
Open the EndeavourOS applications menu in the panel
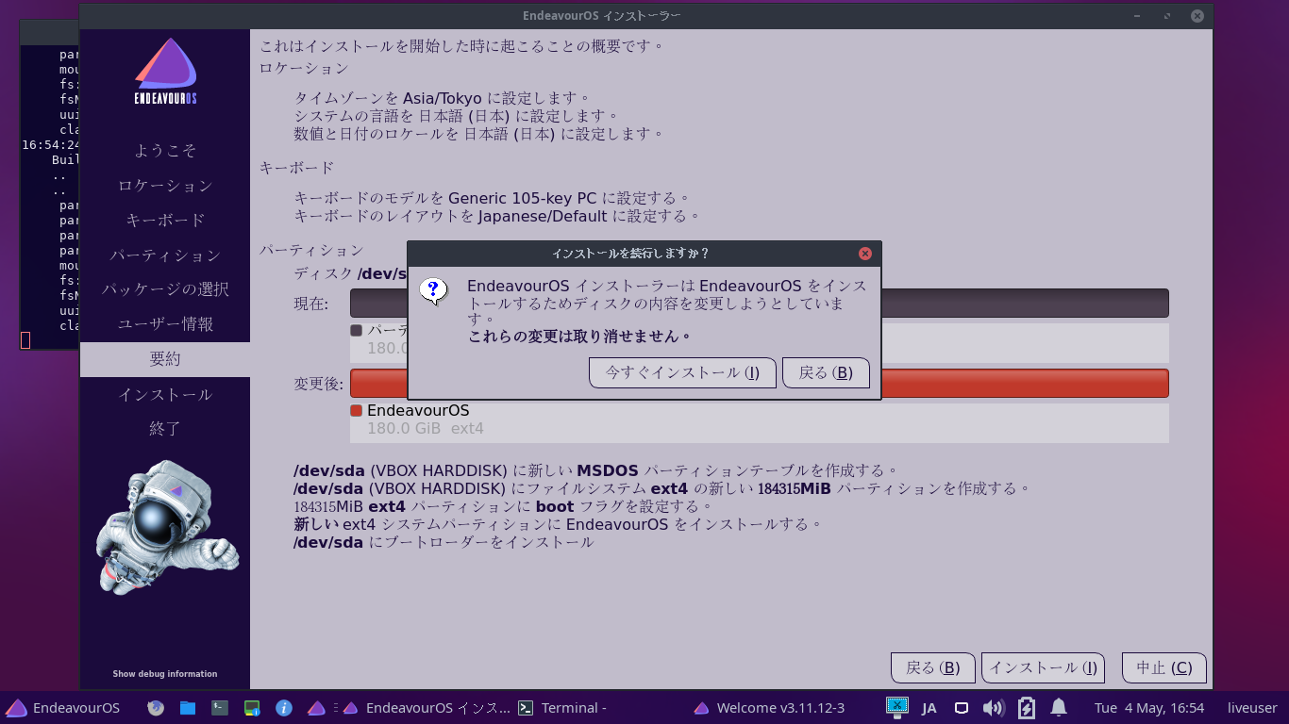(x=62, y=708)
